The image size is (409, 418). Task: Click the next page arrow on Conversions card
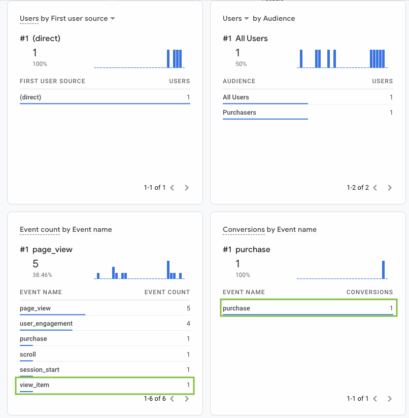390,399
